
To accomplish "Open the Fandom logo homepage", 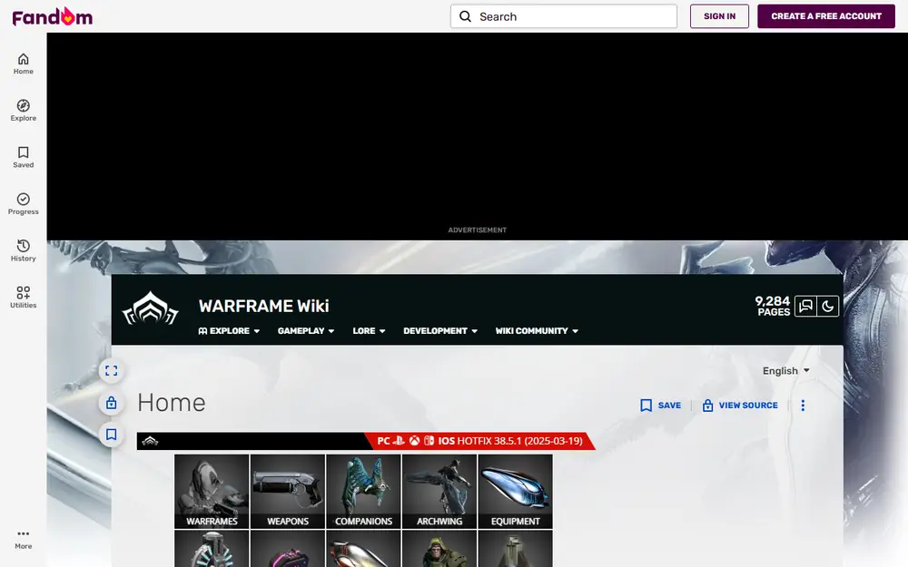I will coord(52,16).
